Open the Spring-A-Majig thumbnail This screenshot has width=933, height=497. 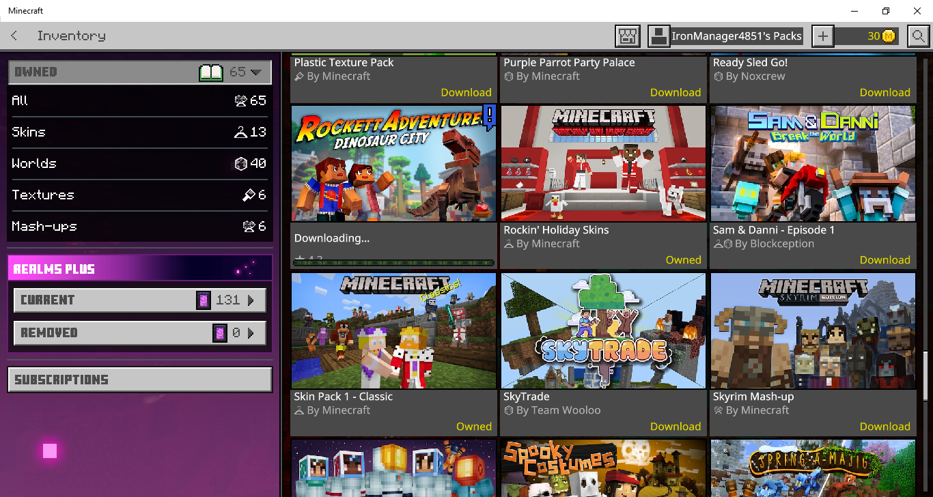[813, 468]
